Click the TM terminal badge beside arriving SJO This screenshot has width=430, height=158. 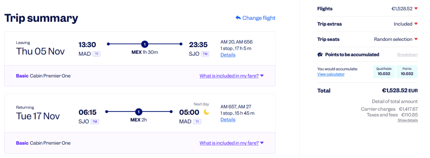tap(205, 54)
